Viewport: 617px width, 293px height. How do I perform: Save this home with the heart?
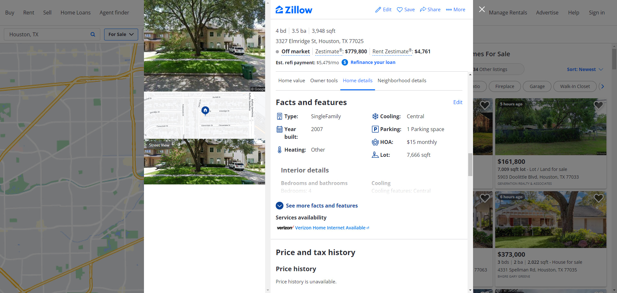click(406, 10)
